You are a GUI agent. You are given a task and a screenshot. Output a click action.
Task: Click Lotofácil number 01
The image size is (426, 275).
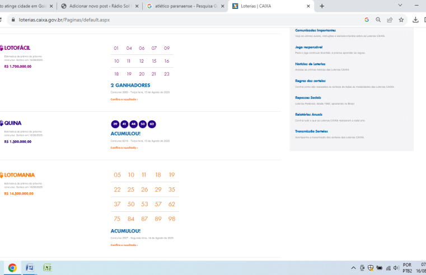pos(116,48)
